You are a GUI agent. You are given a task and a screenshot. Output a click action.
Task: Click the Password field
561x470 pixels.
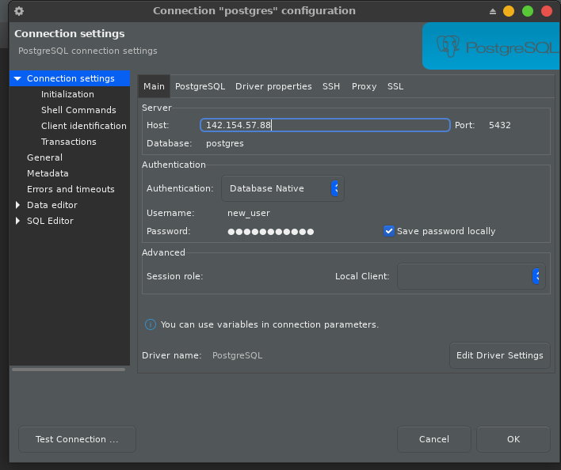271,231
